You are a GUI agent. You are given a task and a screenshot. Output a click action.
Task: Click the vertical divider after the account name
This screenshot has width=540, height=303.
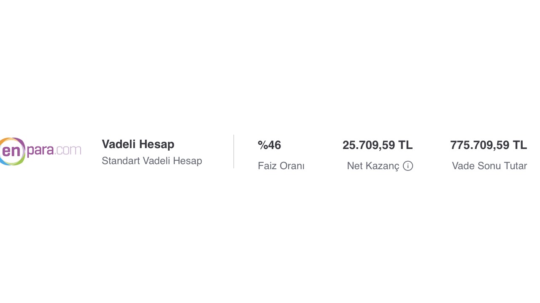(x=234, y=151)
